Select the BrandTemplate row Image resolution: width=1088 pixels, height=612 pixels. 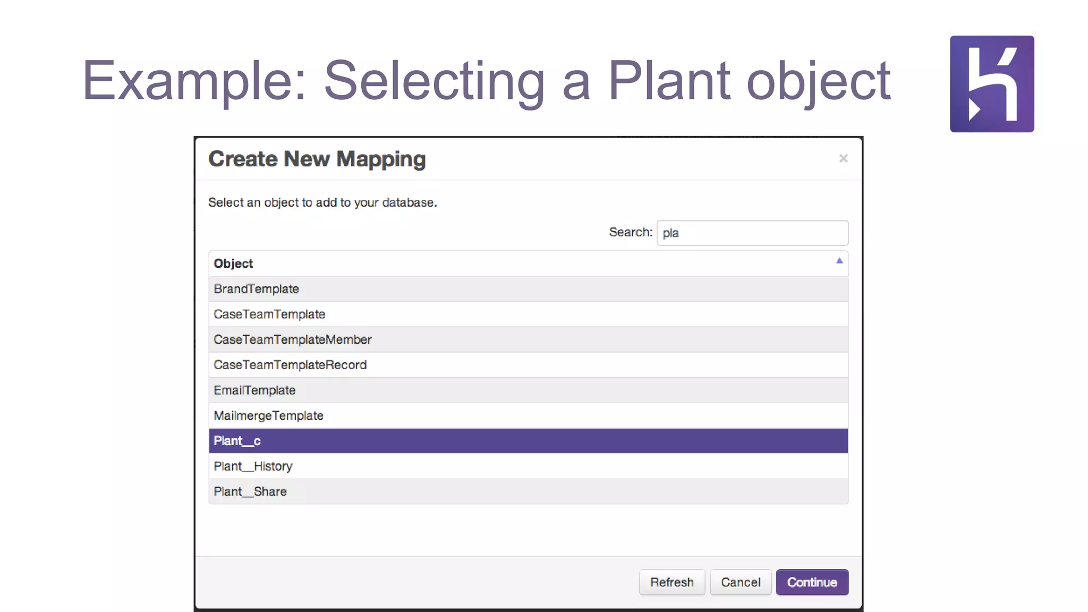point(529,289)
